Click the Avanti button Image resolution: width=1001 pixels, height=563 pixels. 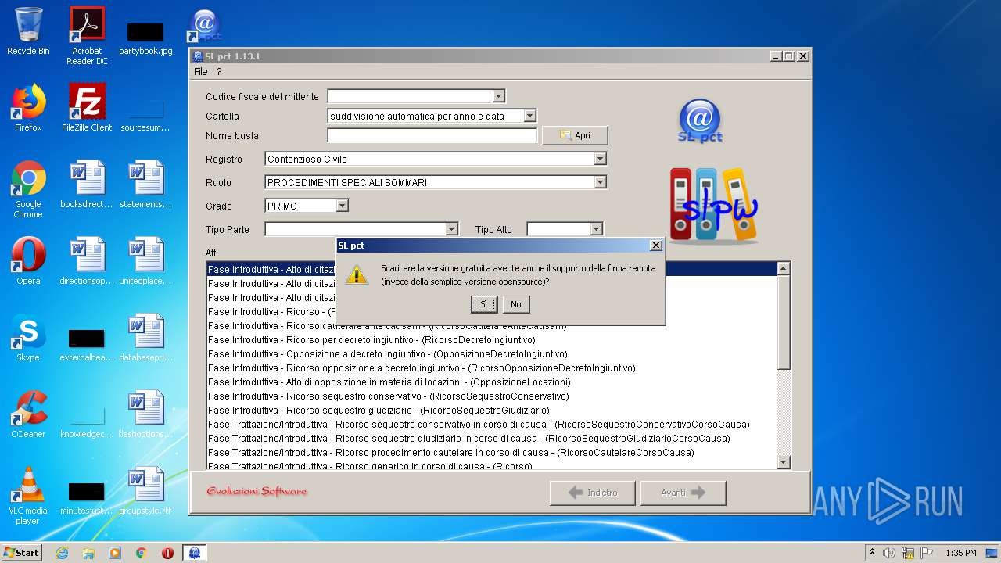pyautogui.click(x=683, y=493)
